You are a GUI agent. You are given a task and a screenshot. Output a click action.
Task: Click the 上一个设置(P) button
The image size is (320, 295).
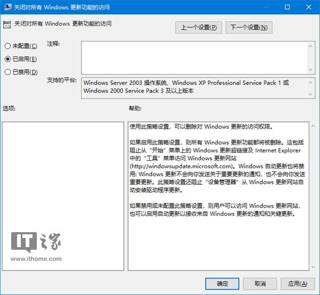pyautogui.click(x=198, y=27)
